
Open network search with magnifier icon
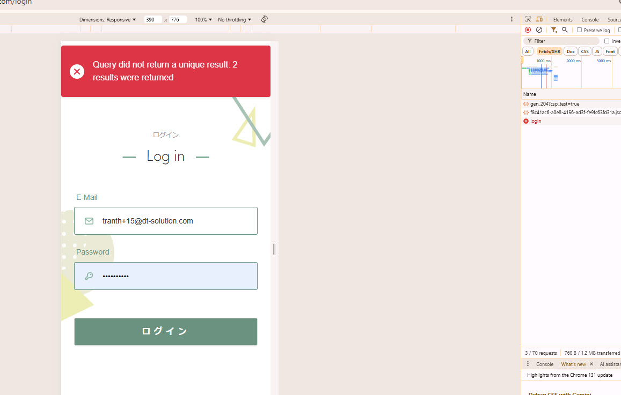click(565, 30)
